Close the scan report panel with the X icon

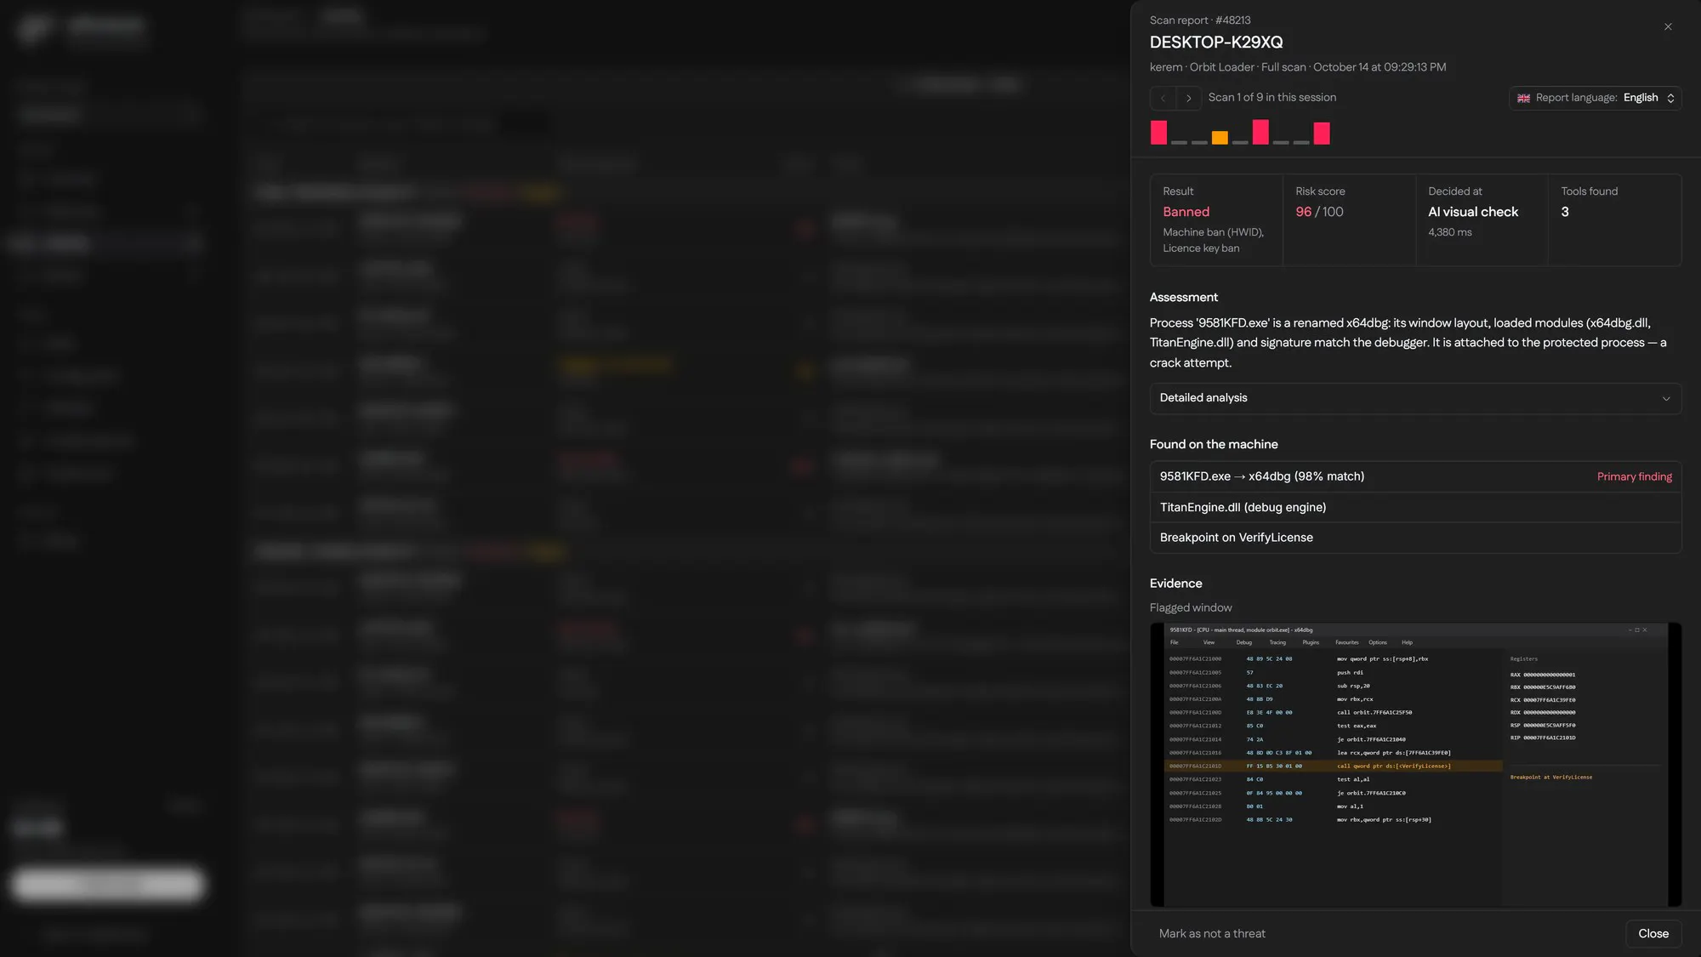pyautogui.click(x=1668, y=27)
